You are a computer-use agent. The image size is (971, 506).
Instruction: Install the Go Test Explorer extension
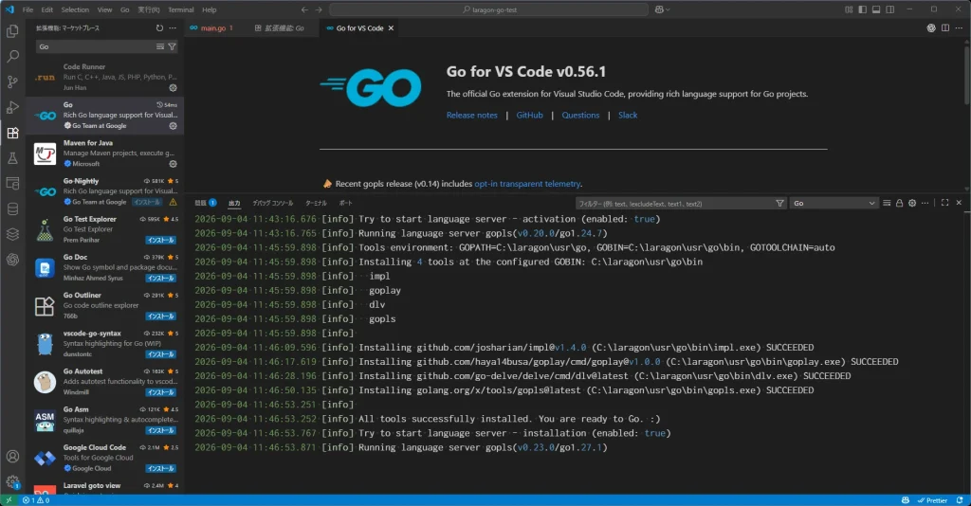(161, 240)
